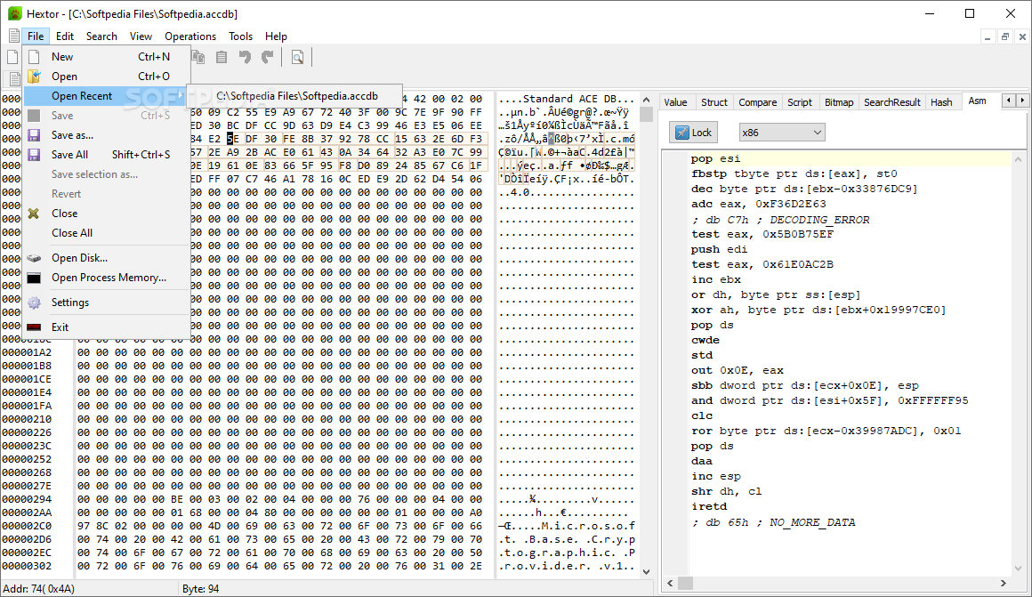Open recent file Softpedia.accdb
The image size is (1032, 597).
296,96
